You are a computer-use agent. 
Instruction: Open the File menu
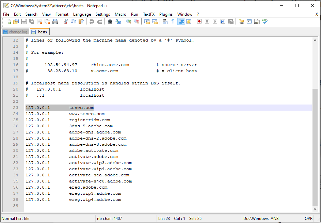[x=6, y=14]
